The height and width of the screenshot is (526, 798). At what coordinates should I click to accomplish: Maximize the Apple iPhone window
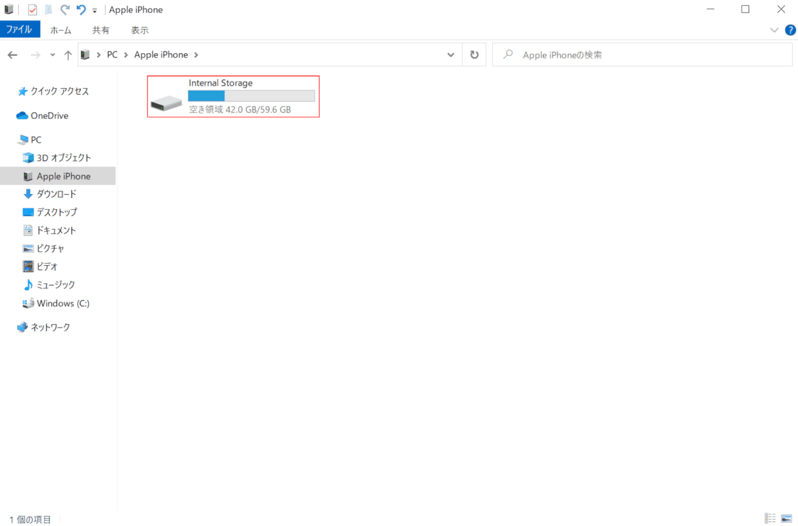[745, 10]
